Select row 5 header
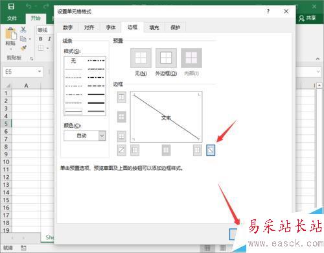The height and width of the screenshot is (253, 324). click(6, 124)
